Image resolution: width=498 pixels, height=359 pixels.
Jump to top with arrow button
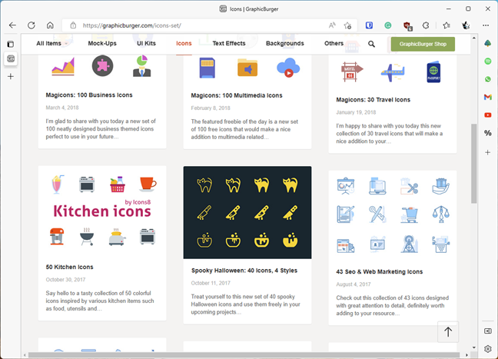448,331
